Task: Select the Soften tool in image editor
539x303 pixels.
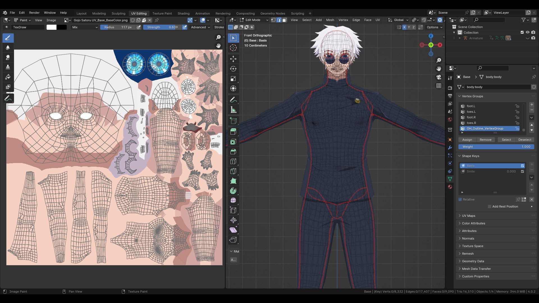Action: tap(8, 48)
